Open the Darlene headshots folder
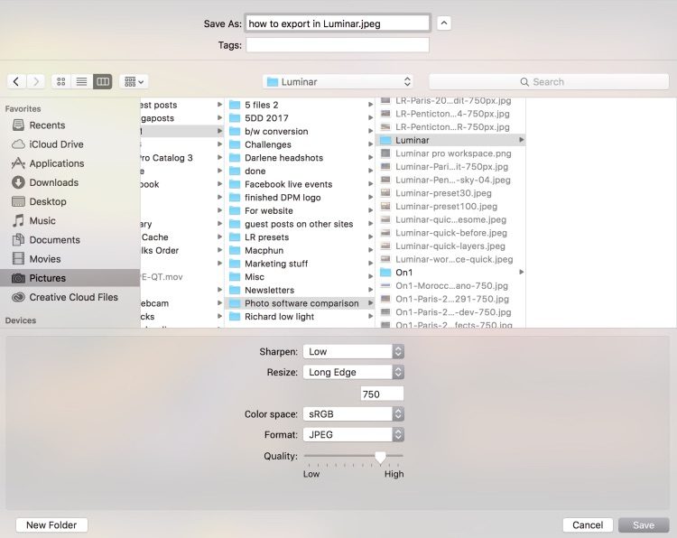The height and width of the screenshot is (538, 677). coord(300,158)
